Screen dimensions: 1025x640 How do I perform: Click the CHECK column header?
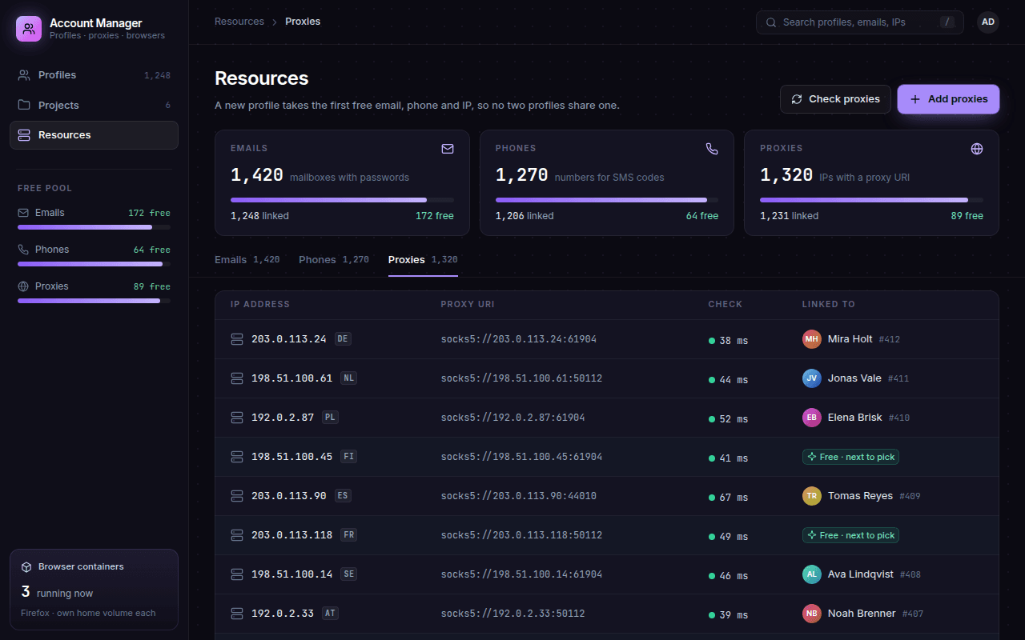(726, 305)
